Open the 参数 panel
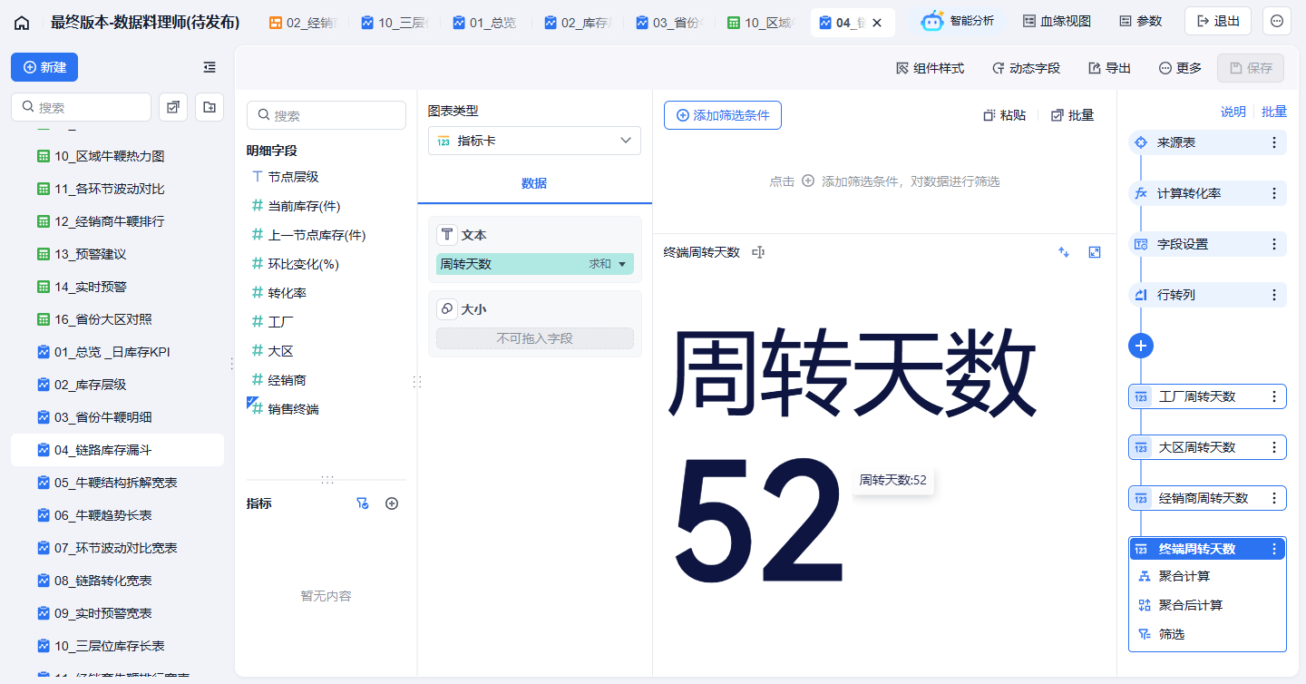 coord(1140,21)
